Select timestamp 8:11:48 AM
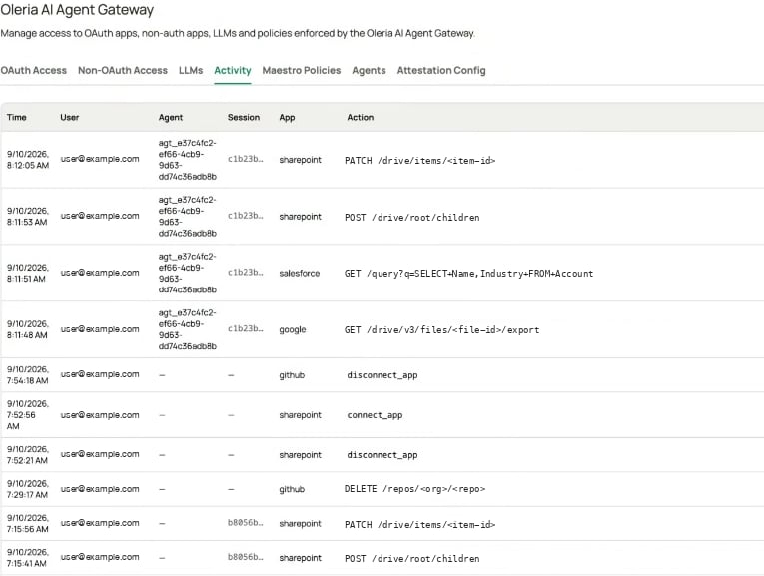Image resolution: width=764 pixels, height=576 pixels. click(28, 329)
